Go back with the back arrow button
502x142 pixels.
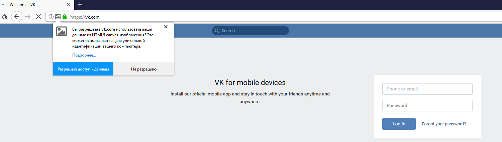coord(16,17)
